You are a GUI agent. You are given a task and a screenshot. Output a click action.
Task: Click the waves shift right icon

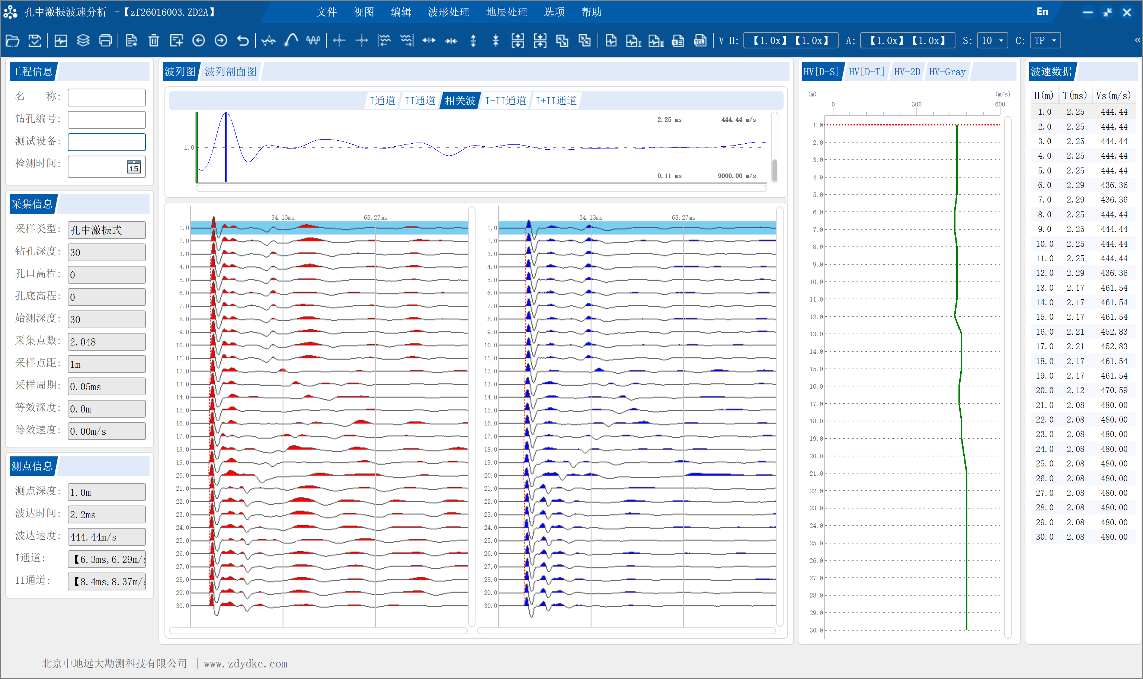[x=406, y=41]
